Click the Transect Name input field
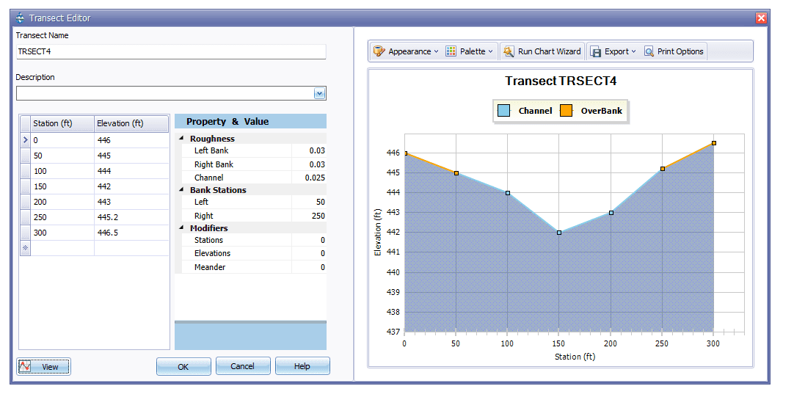Screen dimensions: 794x408 coord(171,51)
